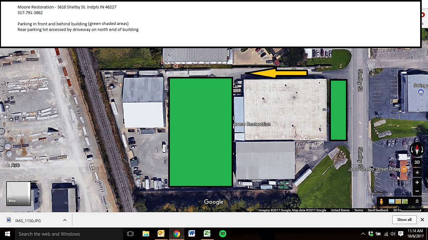Open the second imagery photo thumbnail

398,202
